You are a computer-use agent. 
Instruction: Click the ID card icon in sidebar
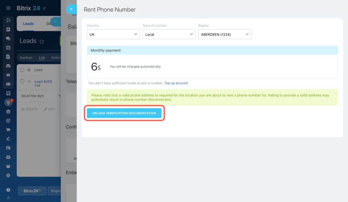tap(8, 148)
